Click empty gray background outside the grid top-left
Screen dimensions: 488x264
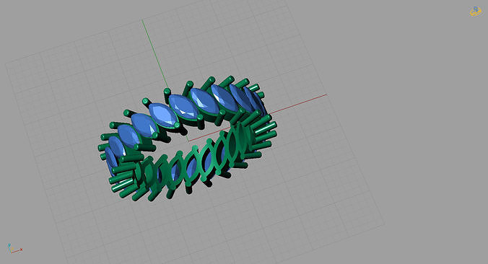tap(47, 25)
